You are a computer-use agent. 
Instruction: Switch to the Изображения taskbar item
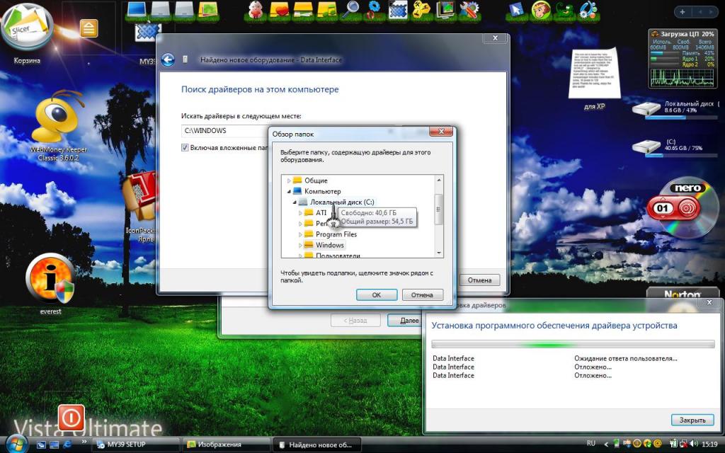tap(225, 445)
